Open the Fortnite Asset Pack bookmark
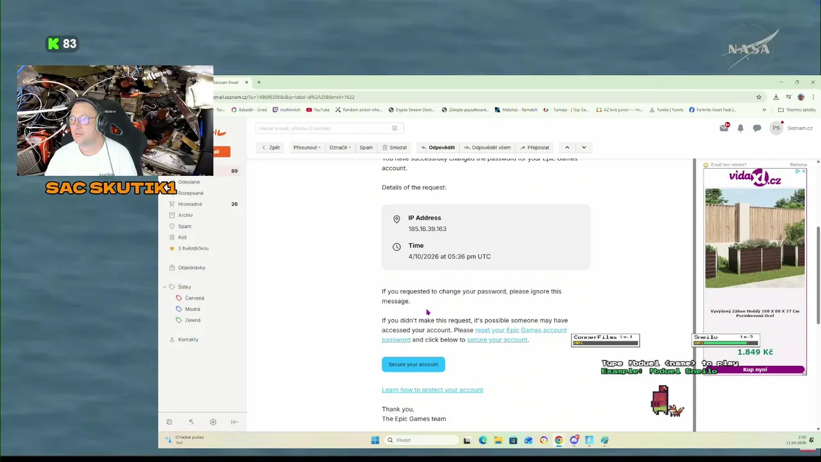821x462 pixels. pos(713,110)
